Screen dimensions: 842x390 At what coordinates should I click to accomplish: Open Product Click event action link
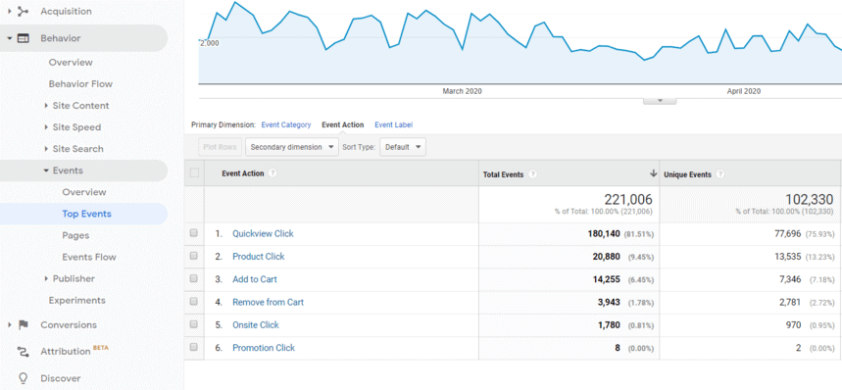(x=259, y=257)
